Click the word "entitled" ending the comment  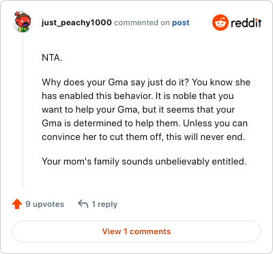tap(229, 162)
